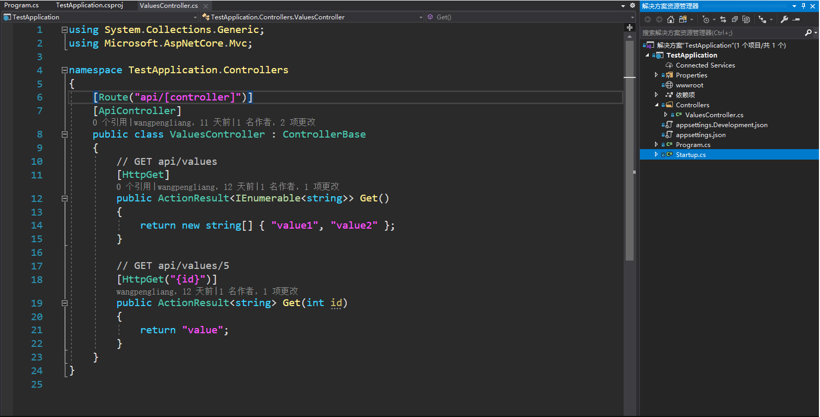
Task: Collapse the Controllers folder
Action: [x=657, y=105]
